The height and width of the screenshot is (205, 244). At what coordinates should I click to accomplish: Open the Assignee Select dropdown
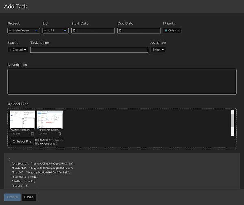click(x=158, y=50)
